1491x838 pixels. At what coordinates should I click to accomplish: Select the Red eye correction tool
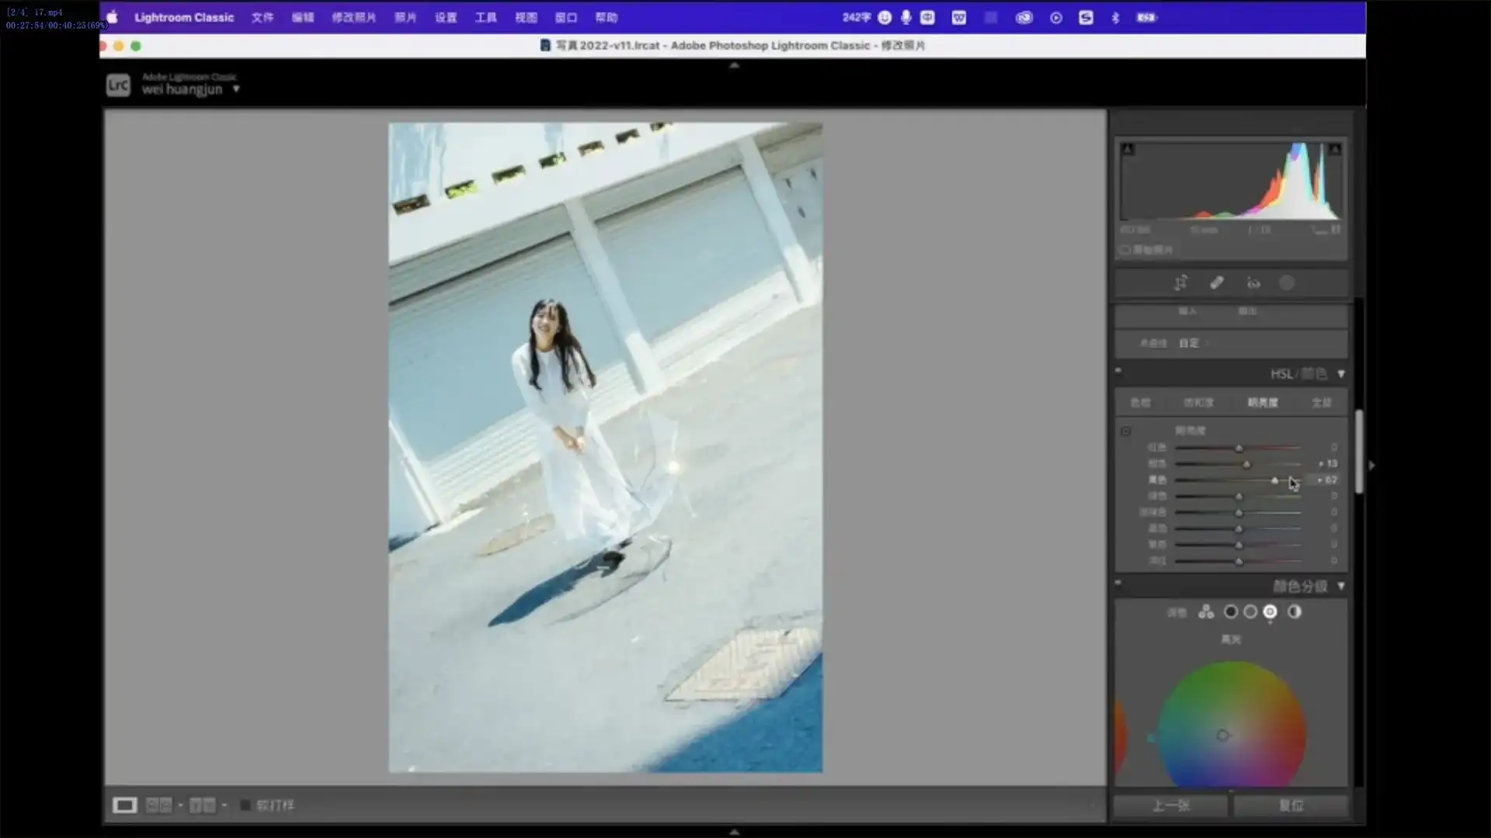1253,283
